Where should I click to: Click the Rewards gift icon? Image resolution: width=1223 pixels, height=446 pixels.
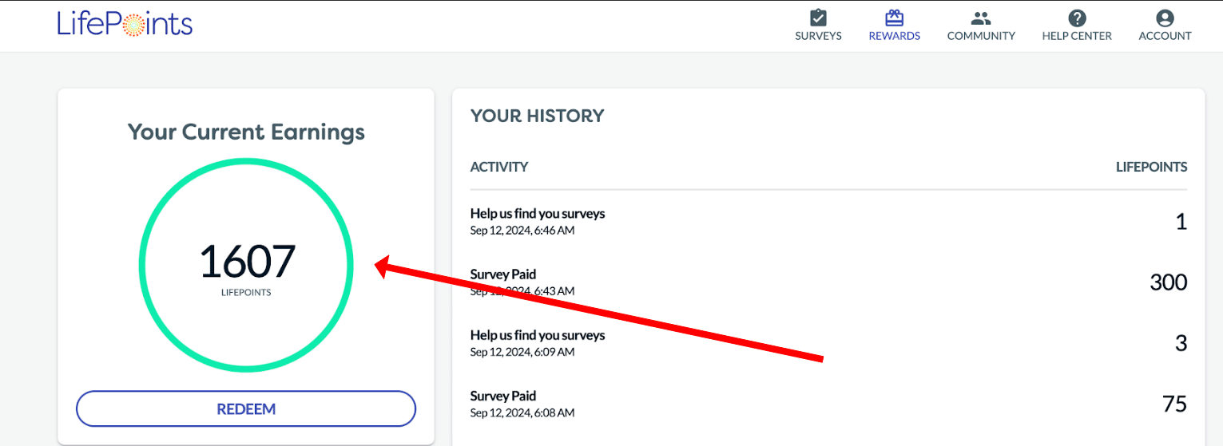[894, 18]
